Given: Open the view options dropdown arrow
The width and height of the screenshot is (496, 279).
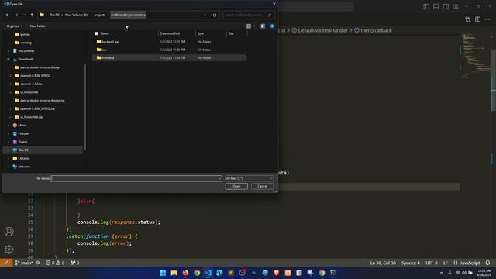Looking at the screenshot, I should click(x=254, y=26).
